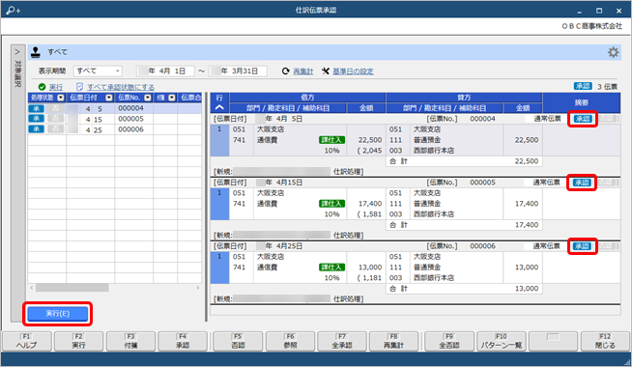Select slip number 000004 in the list
The image size is (632, 367).
[x=131, y=108]
